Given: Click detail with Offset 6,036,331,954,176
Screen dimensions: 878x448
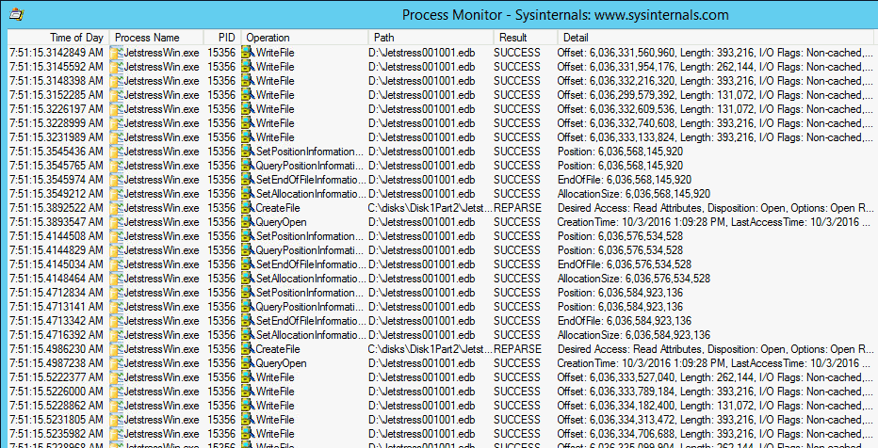Looking at the screenshot, I should [715, 67].
